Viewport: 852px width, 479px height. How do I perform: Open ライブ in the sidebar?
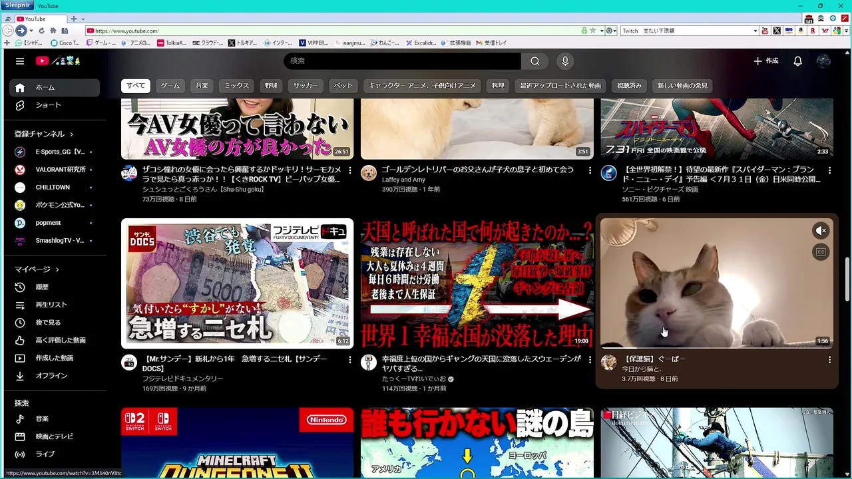(x=54, y=454)
